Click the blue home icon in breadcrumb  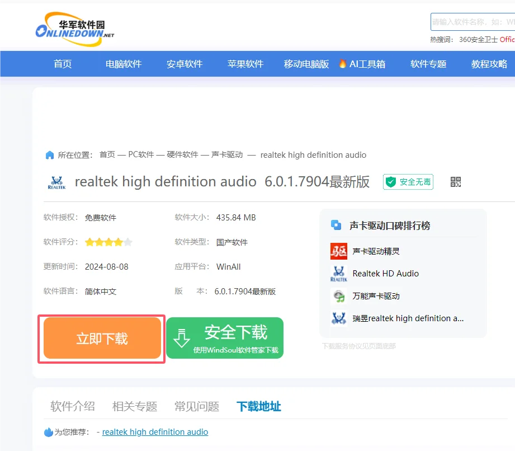pos(50,155)
